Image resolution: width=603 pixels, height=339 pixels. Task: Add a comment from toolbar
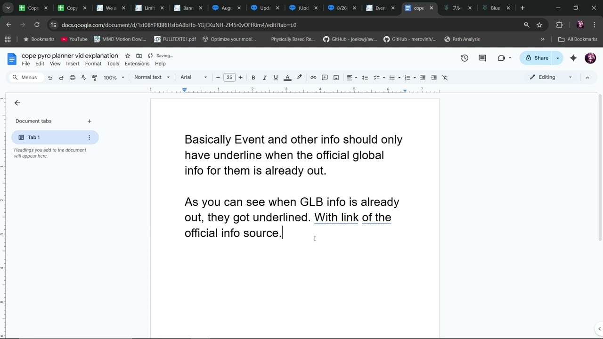(x=325, y=78)
